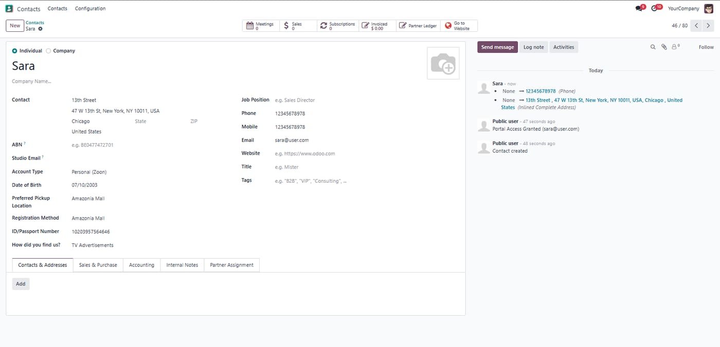Viewport: 720px width, 347px height.
Task: Select the Company radio button
Action: (x=48, y=51)
